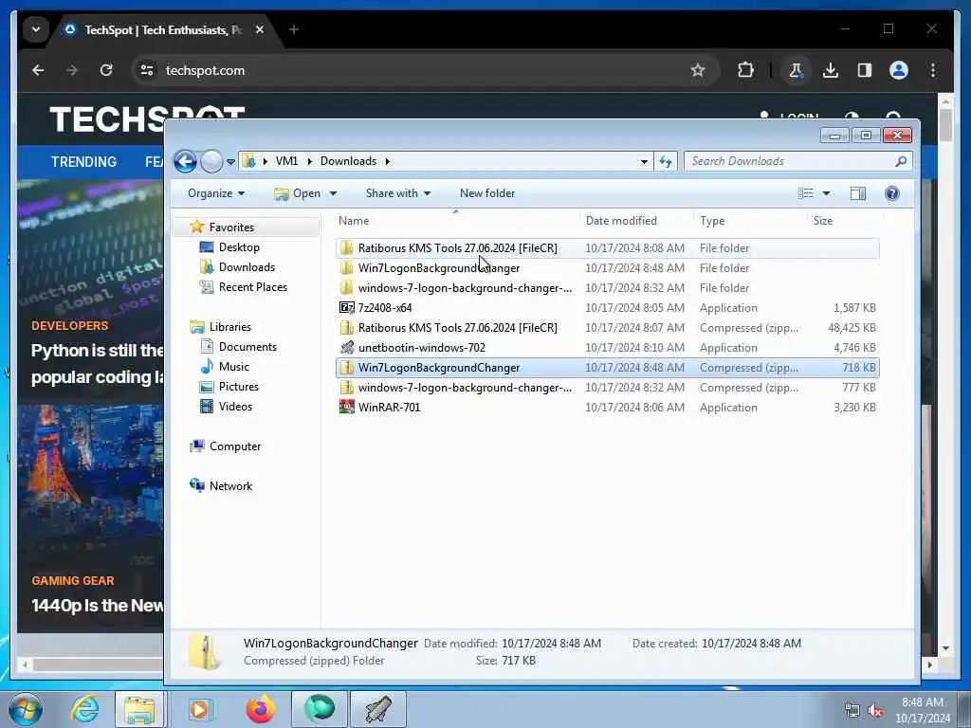Open Downloads in the Favorites list

[x=247, y=266]
